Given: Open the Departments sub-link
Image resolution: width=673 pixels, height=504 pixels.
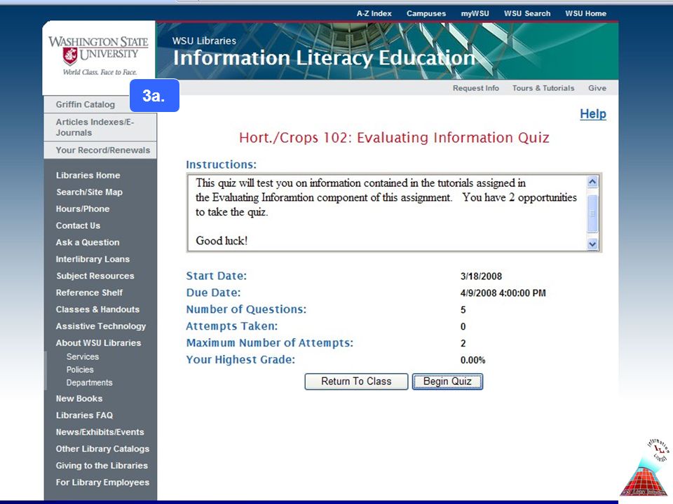Looking at the screenshot, I should click(x=89, y=382).
